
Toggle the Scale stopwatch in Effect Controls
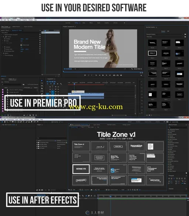click(5, 41)
